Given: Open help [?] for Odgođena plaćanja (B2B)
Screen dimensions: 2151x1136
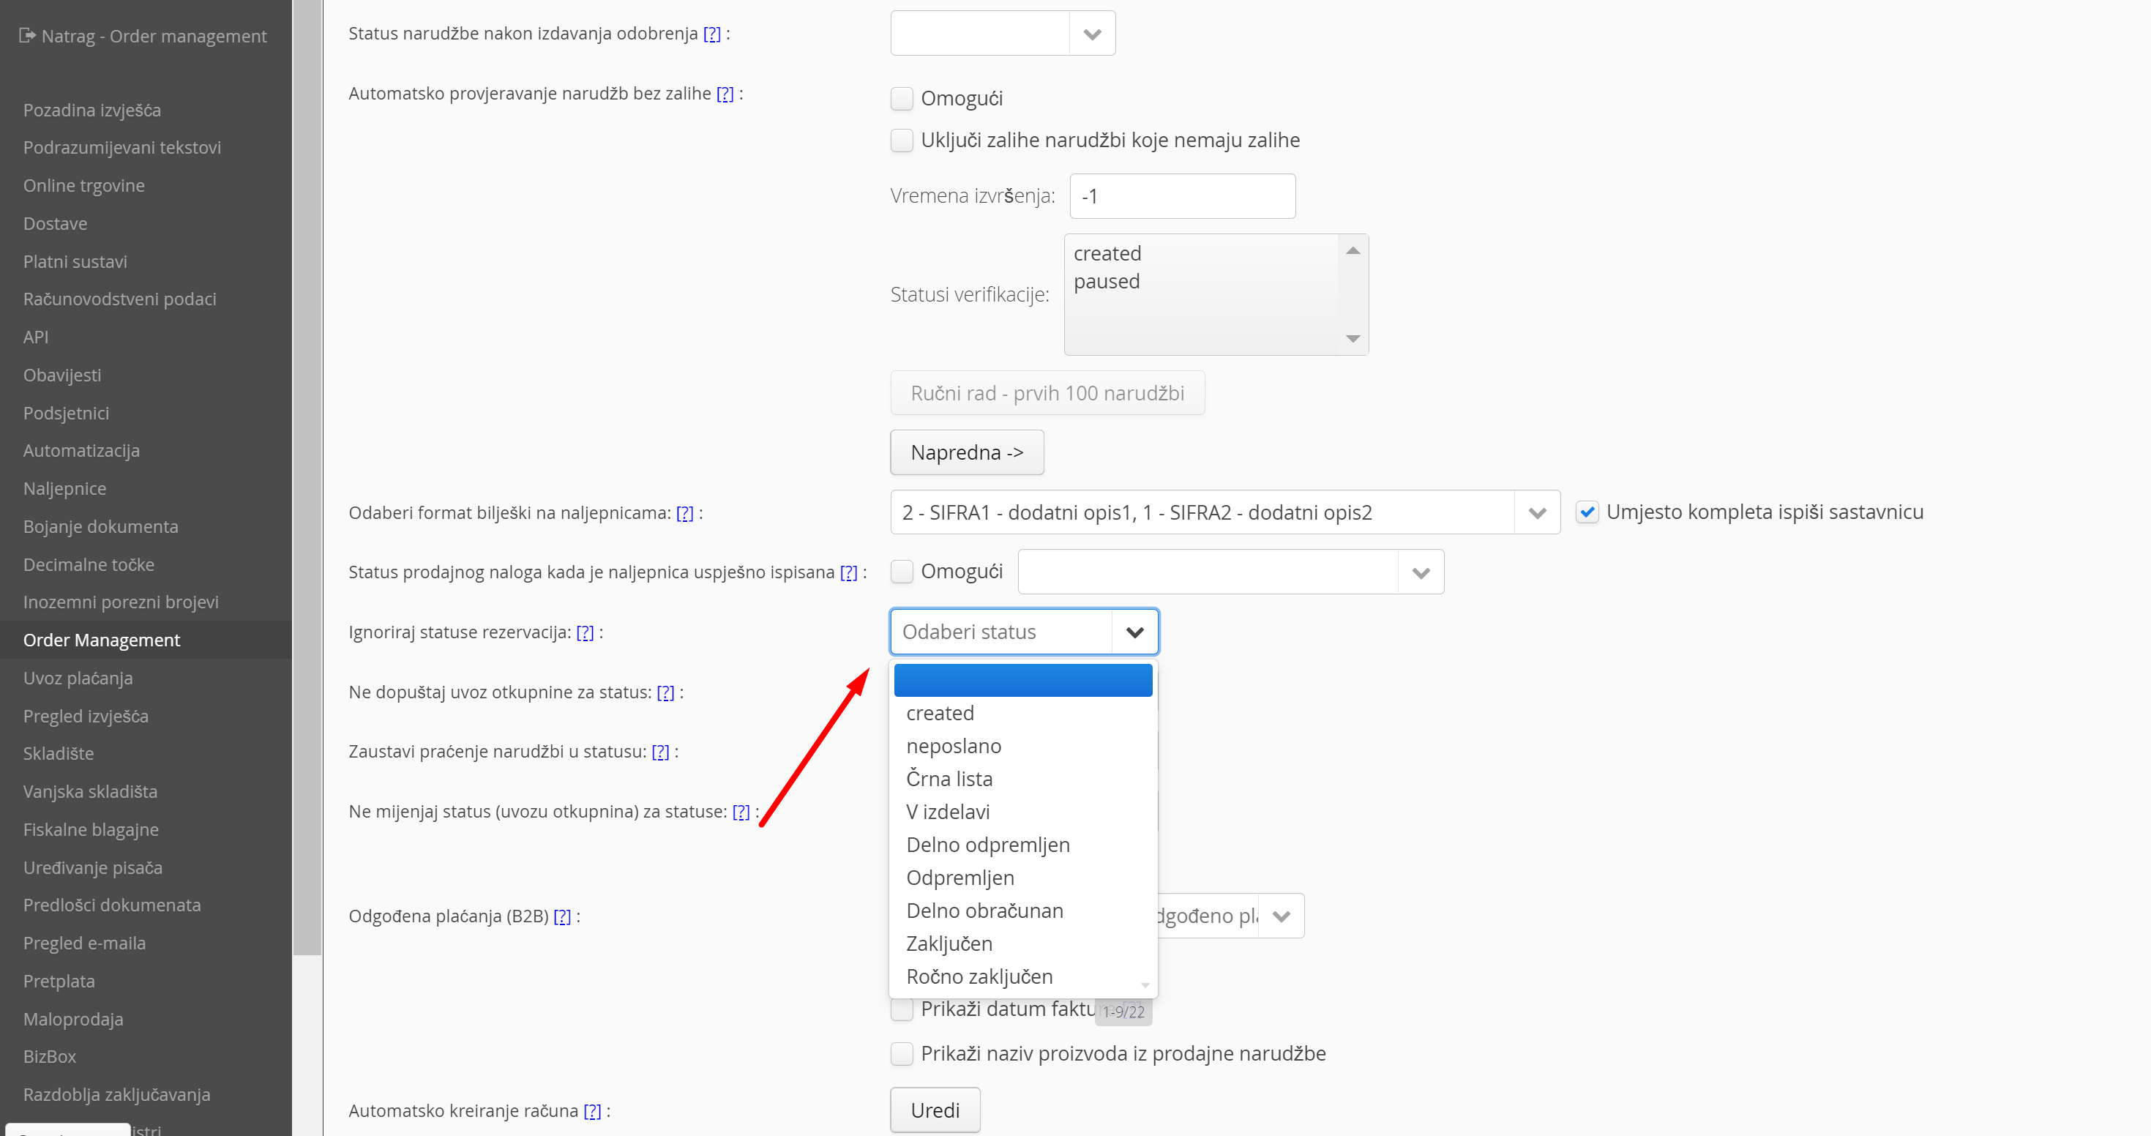Looking at the screenshot, I should tap(562, 916).
